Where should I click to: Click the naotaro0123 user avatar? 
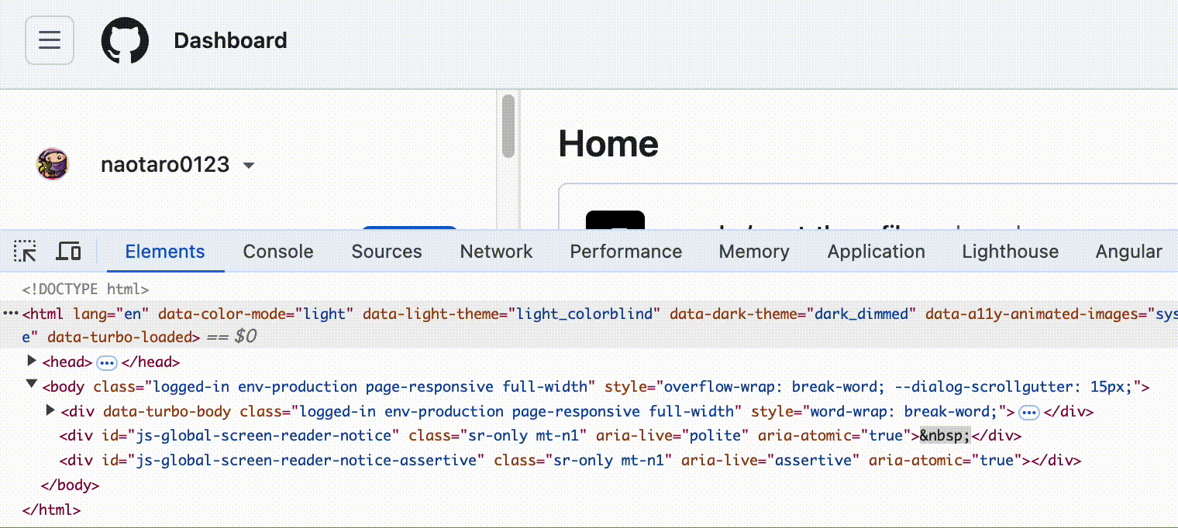point(53,164)
